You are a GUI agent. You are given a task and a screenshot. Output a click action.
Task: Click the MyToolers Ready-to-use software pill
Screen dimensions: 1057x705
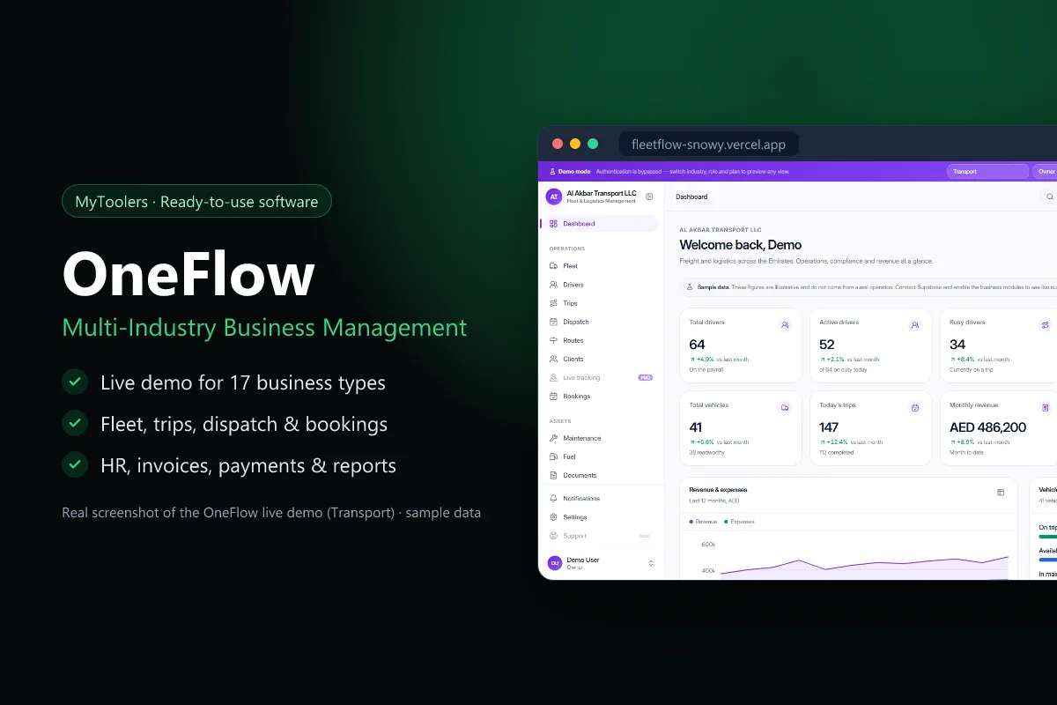[x=196, y=202]
